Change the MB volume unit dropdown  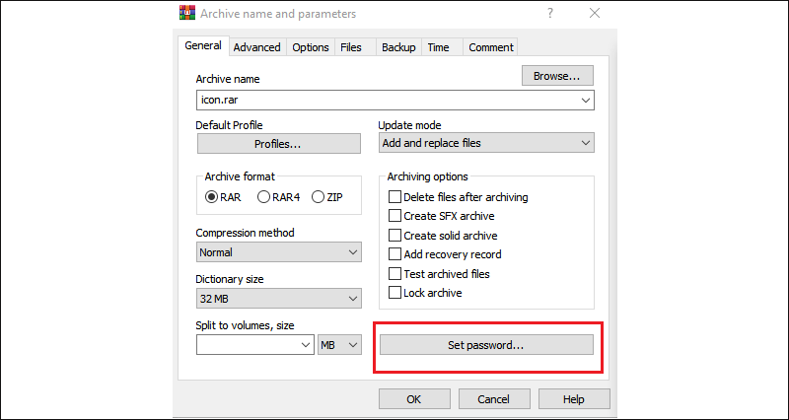pos(339,345)
